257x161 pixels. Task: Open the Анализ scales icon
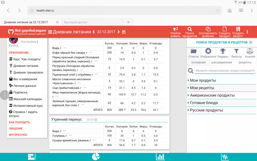click(250, 51)
